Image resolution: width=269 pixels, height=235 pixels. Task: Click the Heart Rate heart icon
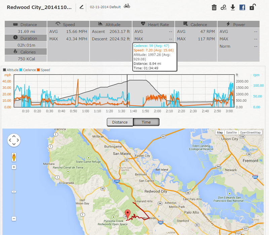[143, 24]
